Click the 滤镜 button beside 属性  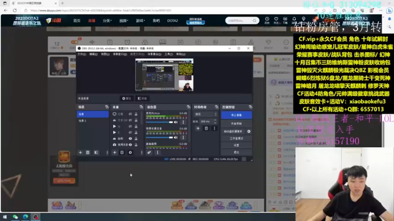point(142,99)
